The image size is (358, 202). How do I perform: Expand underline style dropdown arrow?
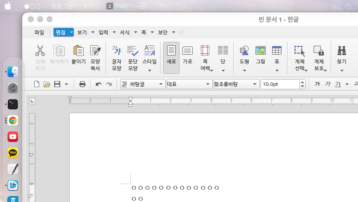pyautogui.click(x=347, y=84)
